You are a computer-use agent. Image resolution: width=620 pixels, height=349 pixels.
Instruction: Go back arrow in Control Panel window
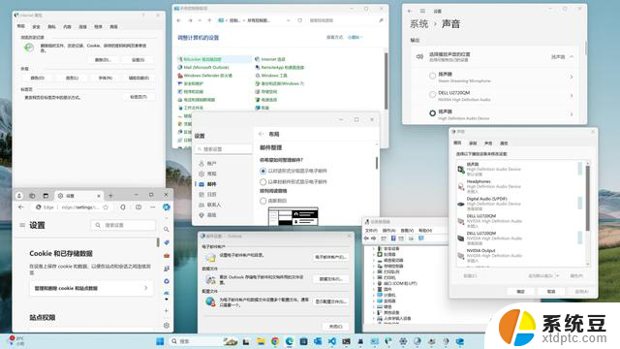coord(179,20)
